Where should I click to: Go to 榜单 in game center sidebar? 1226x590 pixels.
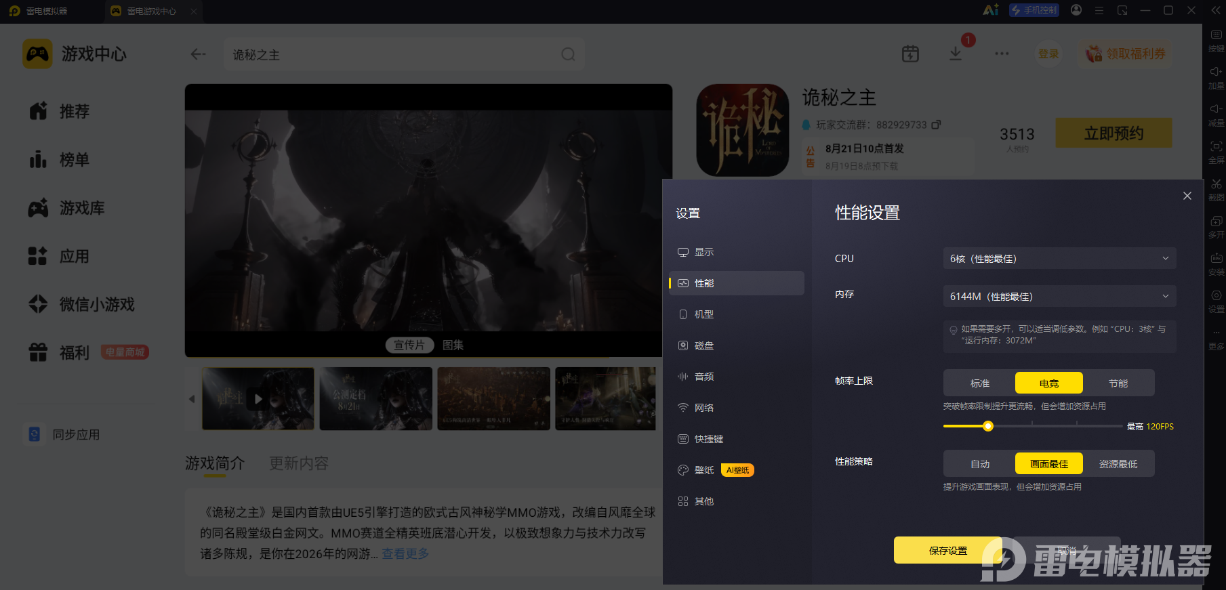[60, 160]
